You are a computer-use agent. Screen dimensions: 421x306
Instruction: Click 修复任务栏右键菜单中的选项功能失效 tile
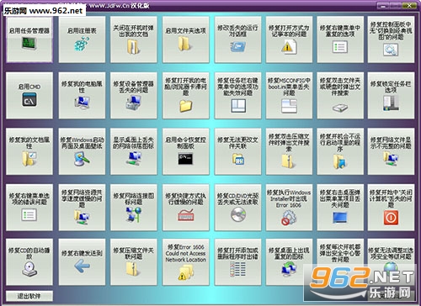237,96
